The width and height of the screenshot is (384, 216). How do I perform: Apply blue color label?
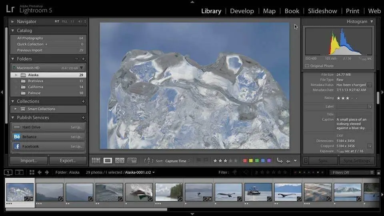pos(263,161)
